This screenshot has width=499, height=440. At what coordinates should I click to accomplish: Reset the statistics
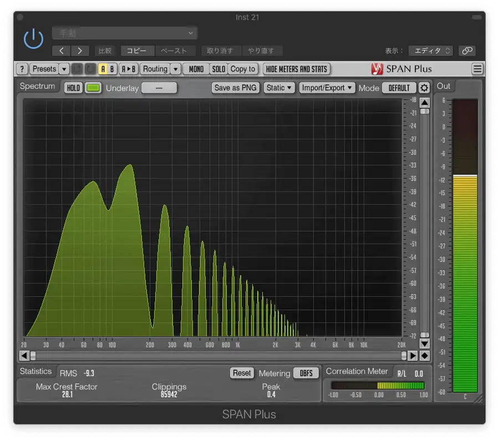coord(242,373)
